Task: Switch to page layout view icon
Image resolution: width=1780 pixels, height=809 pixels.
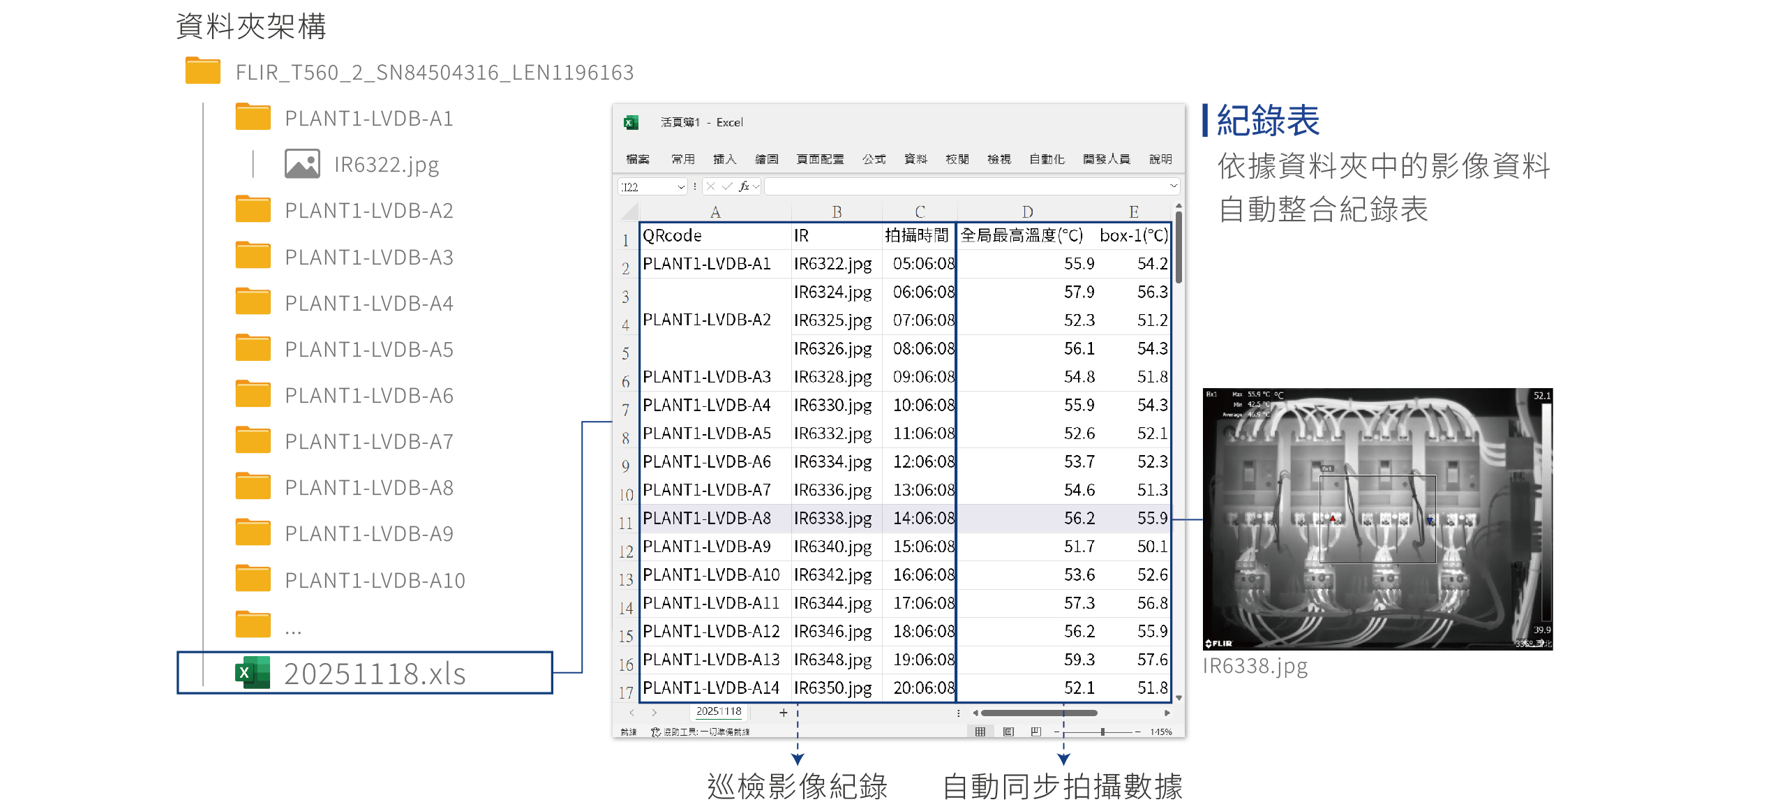Action: coord(1008,732)
